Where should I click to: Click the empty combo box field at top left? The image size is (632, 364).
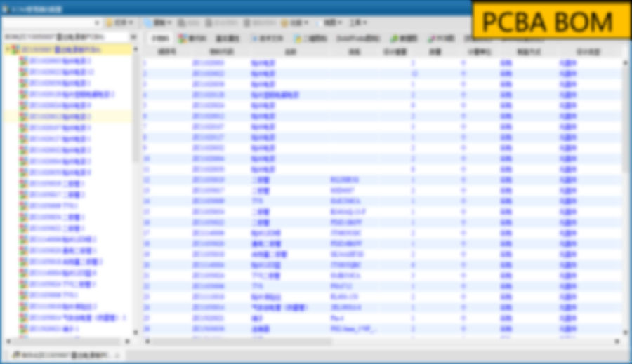click(x=48, y=22)
